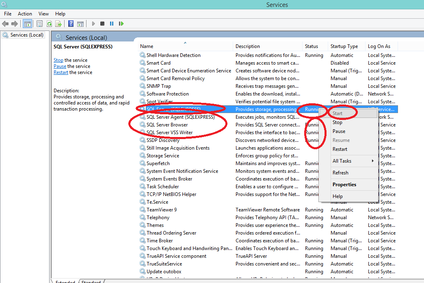Toggle the Show/Hide Console Tree icon
Image resolution: width=424 pixels, height=283 pixels.
pyautogui.click(x=27, y=24)
